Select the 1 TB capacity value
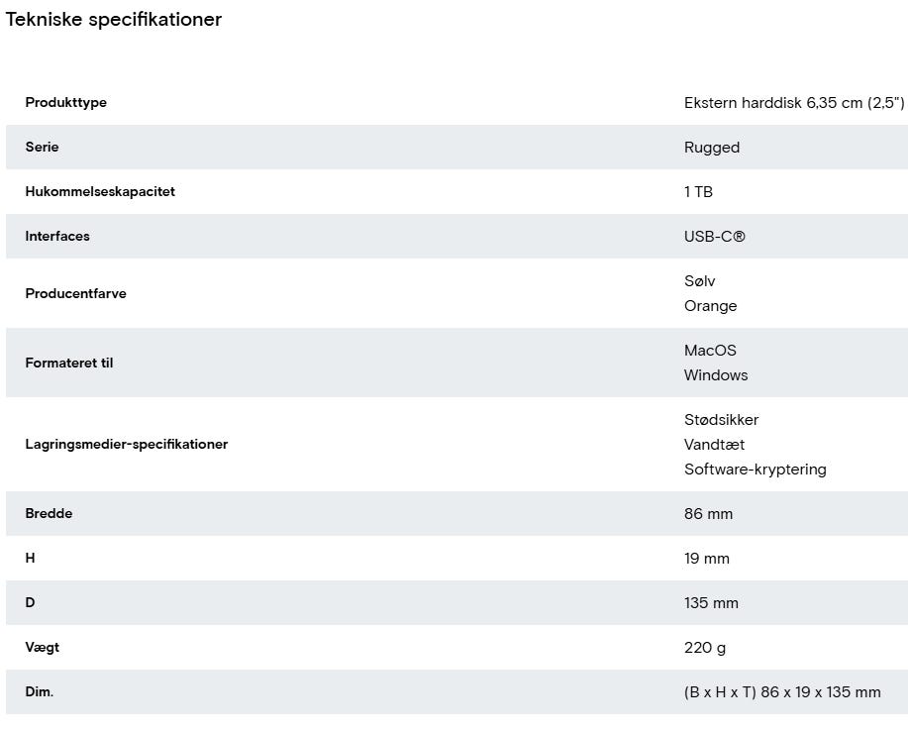 [x=698, y=192]
